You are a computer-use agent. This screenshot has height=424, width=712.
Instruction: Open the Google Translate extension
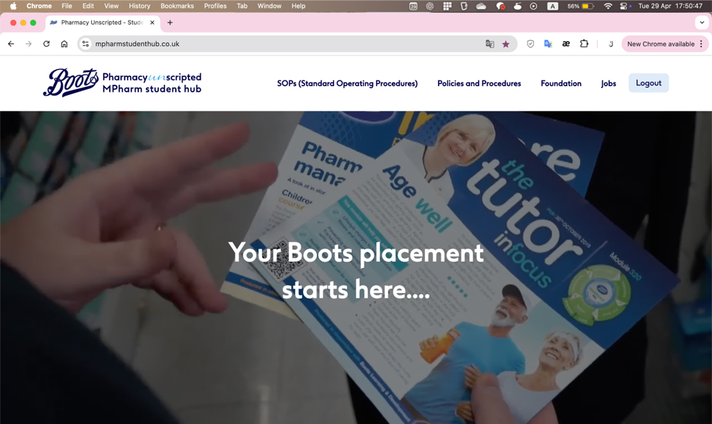548,44
